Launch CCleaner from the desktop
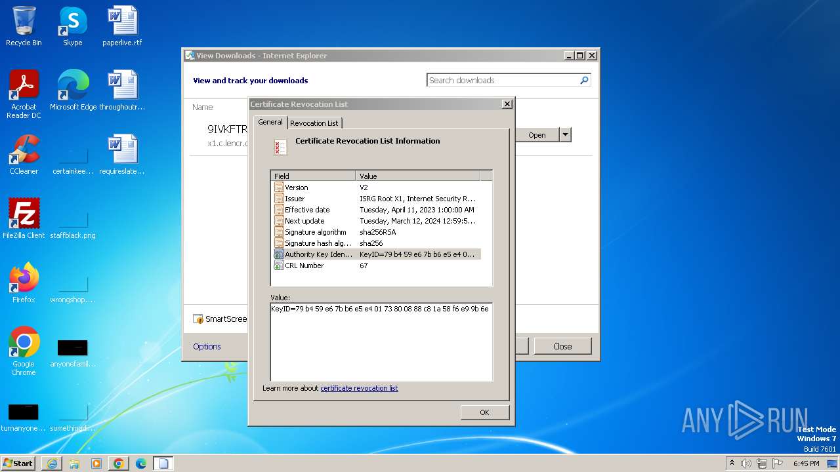 pyautogui.click(x=24, y=154)
